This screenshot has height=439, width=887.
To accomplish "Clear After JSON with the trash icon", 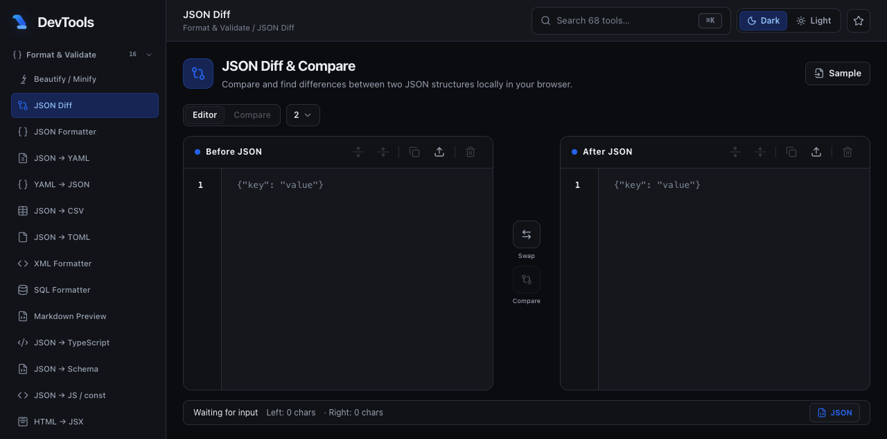I will (x=848, y=152).
